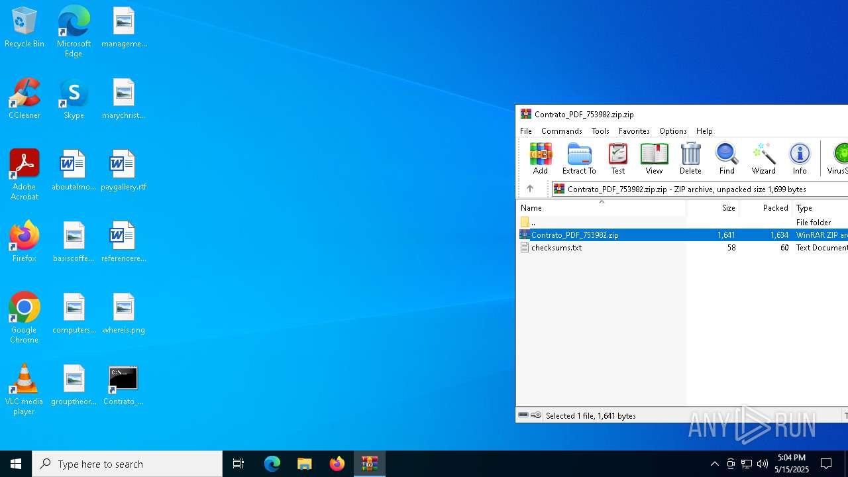Screen dimensions: 848x477
Task: Select the referencere Word document icon
Action: [123, 242]
